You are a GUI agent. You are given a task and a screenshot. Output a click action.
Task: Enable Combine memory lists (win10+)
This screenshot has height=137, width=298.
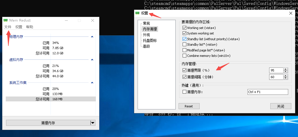coord(184,56)
